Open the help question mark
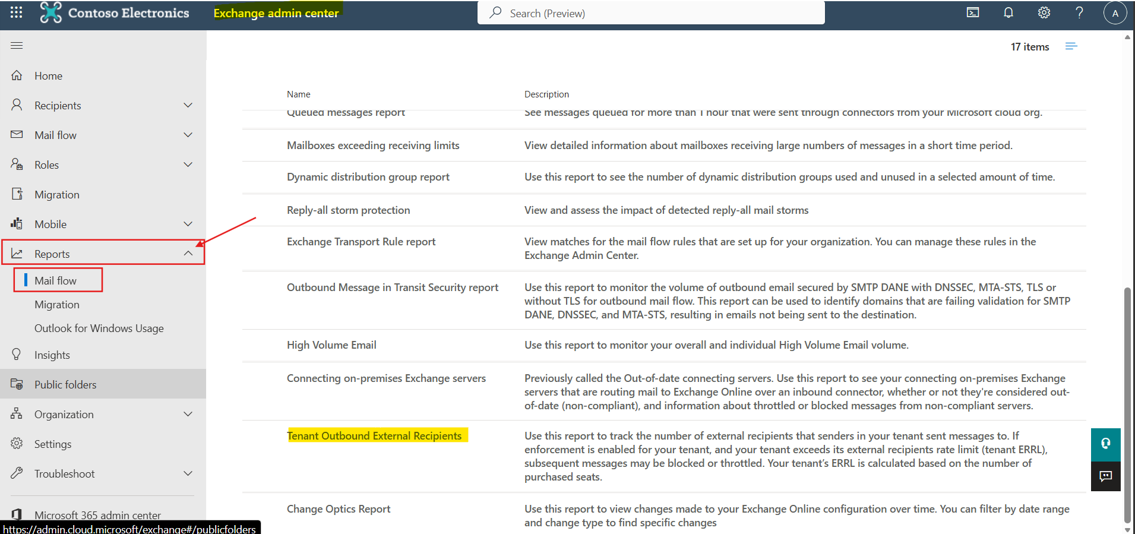Screen dimensions: 1135x534 [x=1080, y=12]
